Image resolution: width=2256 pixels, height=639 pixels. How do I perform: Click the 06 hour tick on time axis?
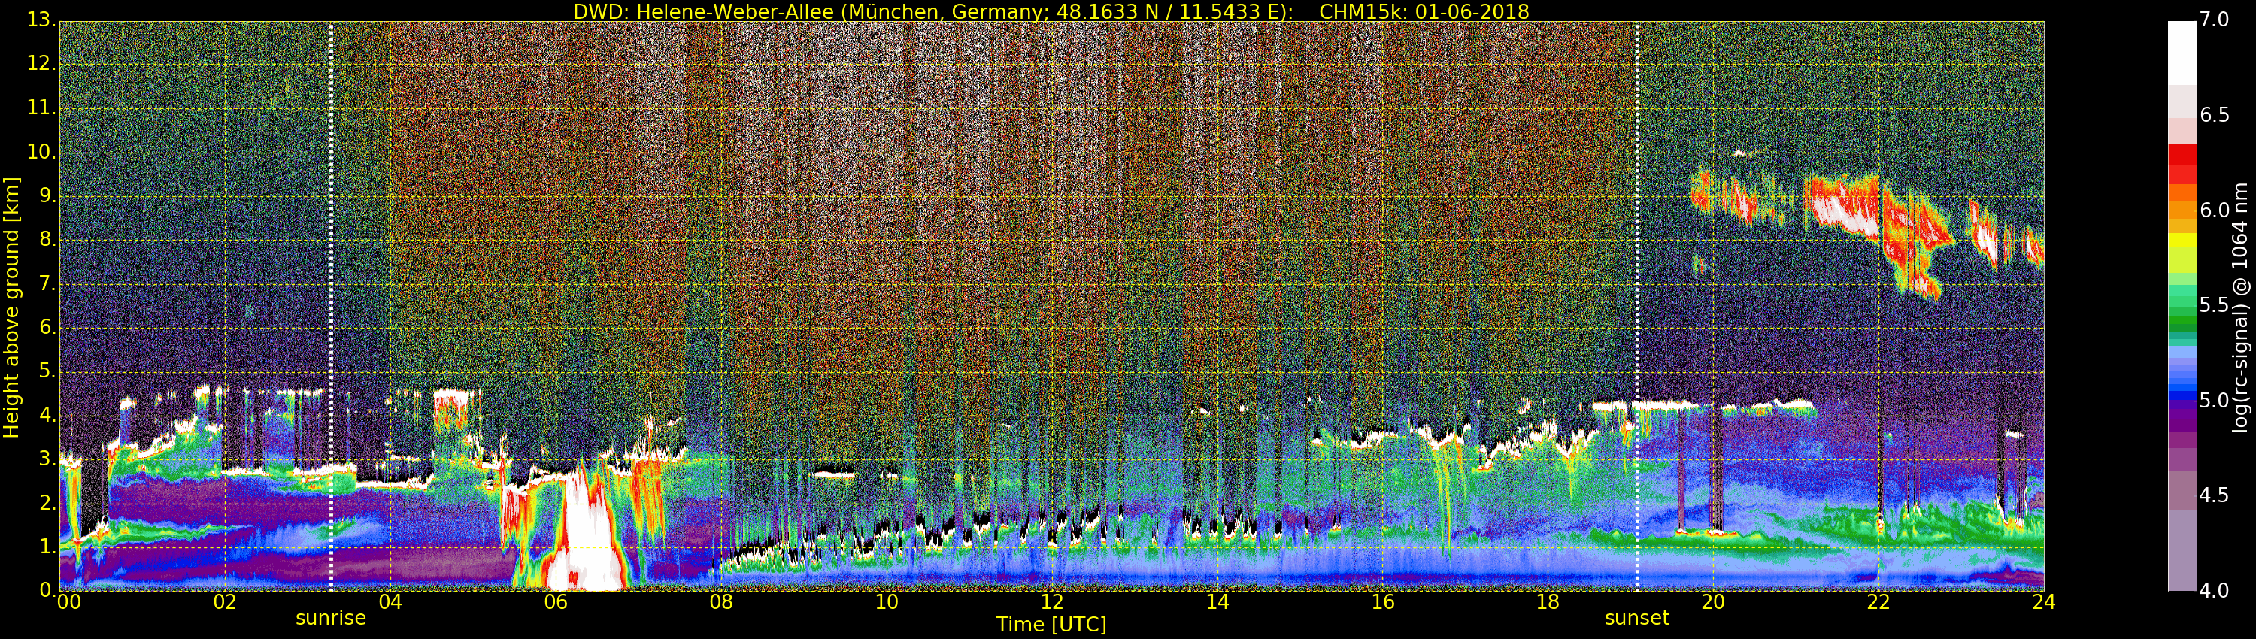(x=555, y=601)
